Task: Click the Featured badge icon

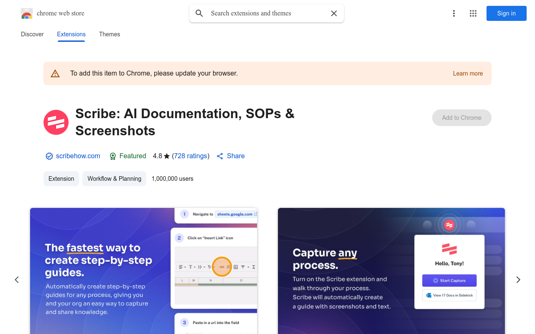Action: pos(112,156)
